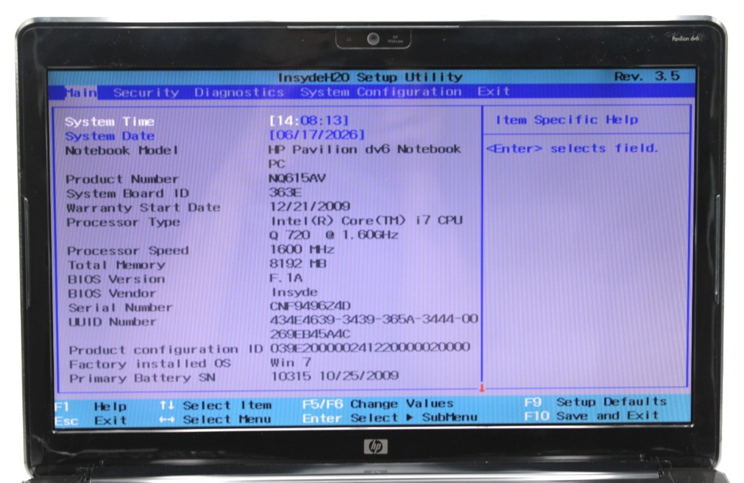The width and height of the screenshot is (744, 483).
Task: Click the Factory installed OS label
Action: click(150, 364)
